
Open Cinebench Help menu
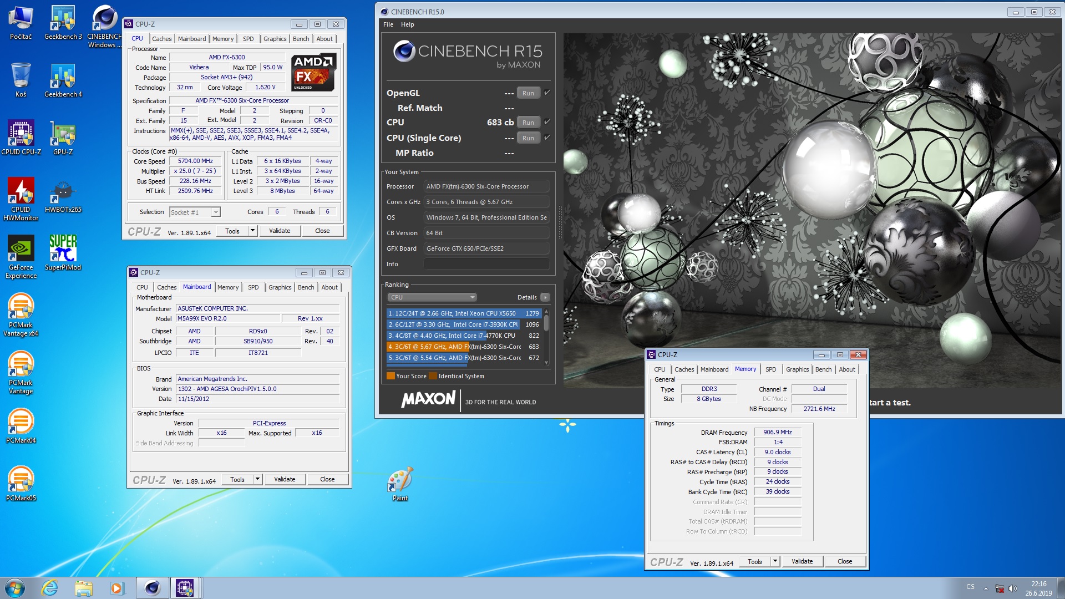[408, 24]
